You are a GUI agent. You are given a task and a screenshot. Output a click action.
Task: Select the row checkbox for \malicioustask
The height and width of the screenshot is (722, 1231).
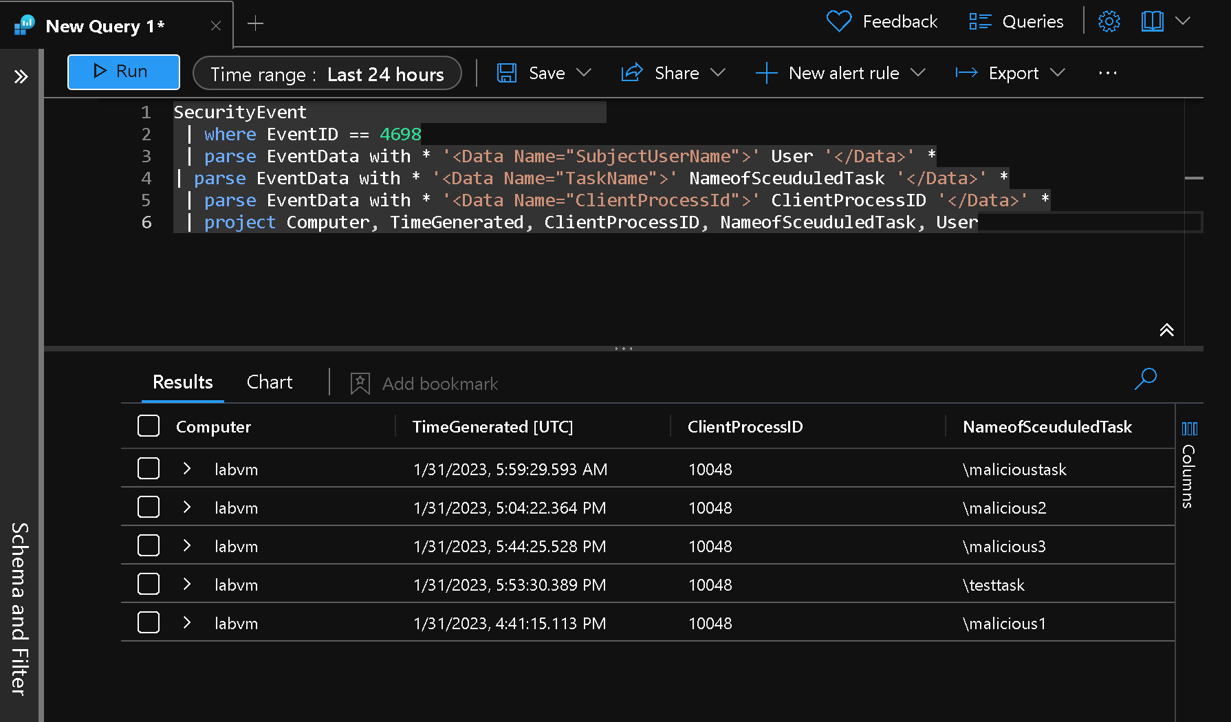tap(149, 468)
